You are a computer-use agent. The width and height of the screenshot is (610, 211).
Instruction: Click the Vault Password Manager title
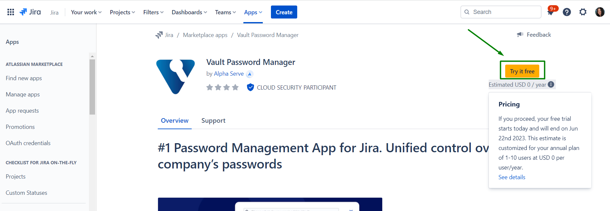(250, 62)
